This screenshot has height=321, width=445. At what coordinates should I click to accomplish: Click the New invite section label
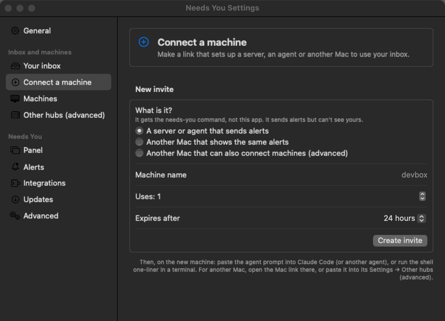click(x=154, y=89)
